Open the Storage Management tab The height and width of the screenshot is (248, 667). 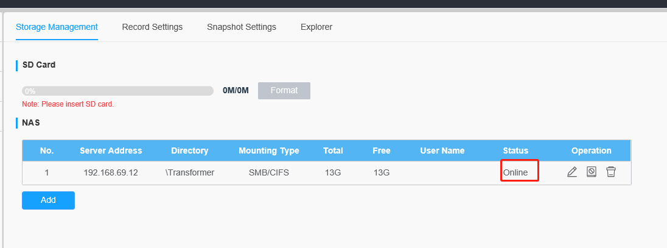point(57,27)
